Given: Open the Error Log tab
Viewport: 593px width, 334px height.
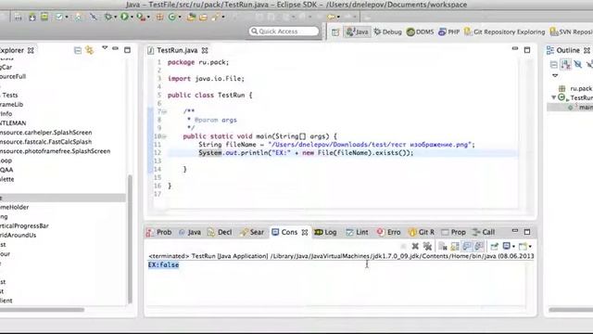Looking at the screenshot, I should point(388,232).
